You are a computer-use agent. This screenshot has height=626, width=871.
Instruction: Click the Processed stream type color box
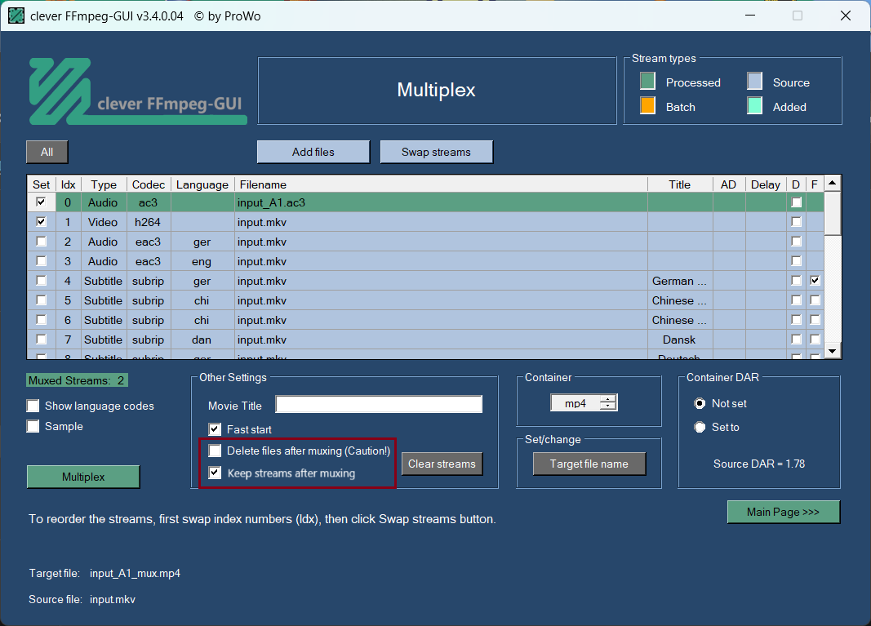(647, 81)
